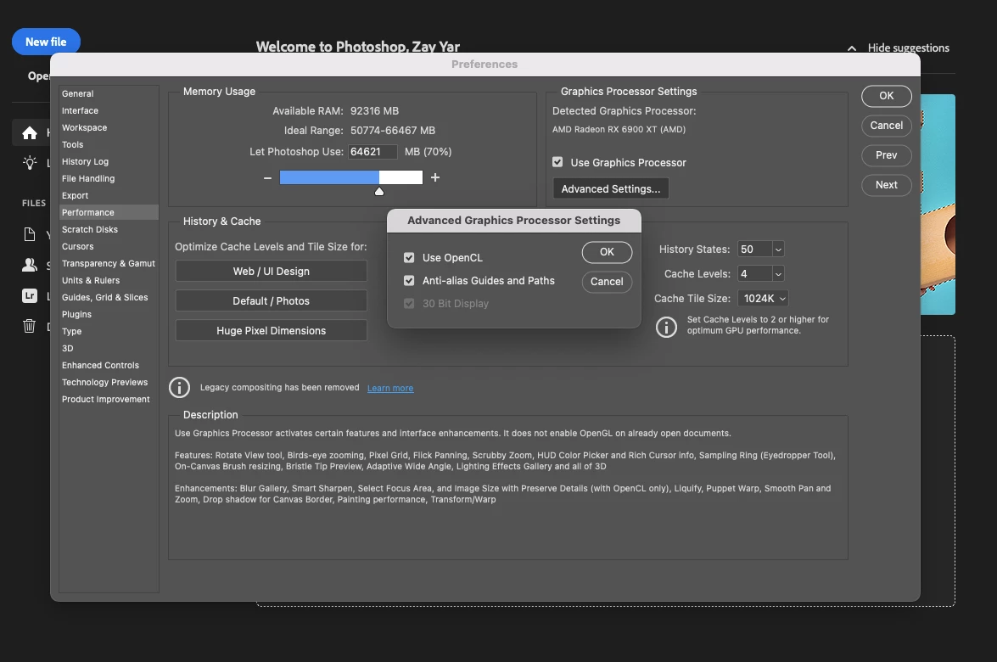997x662 pixels.
Task: Click the Ideal Range 50774-66467 MB value
Action: pos(393,131)
